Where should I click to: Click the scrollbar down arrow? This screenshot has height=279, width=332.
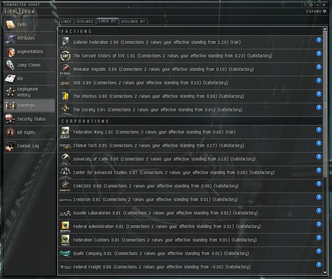pyautogui.click(x=325, y=273)
